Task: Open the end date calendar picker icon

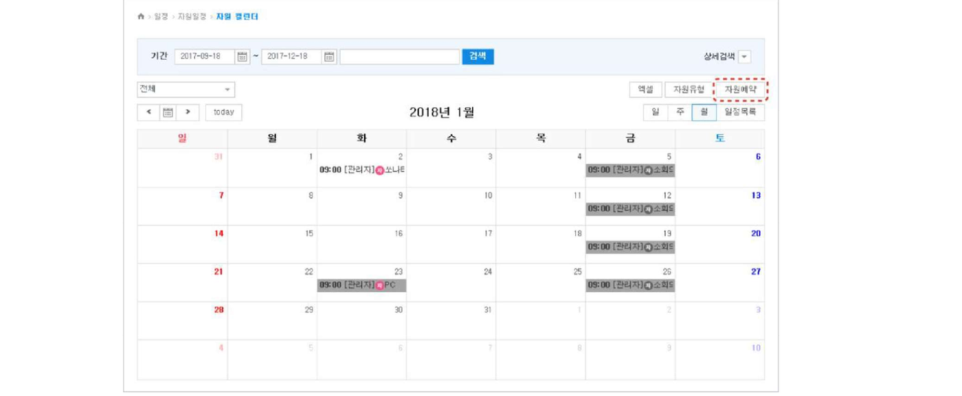Action: tap(329, 57)
